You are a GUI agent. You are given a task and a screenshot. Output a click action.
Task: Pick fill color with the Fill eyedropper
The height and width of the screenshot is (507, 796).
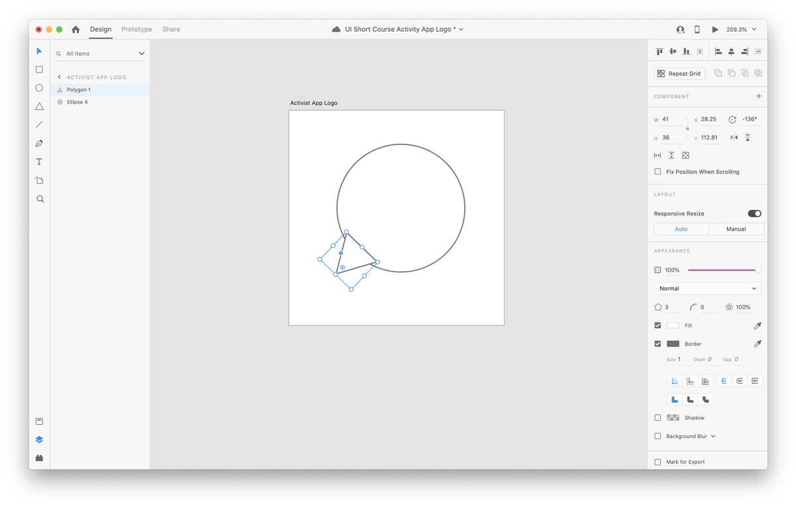(x=758, y=325)
